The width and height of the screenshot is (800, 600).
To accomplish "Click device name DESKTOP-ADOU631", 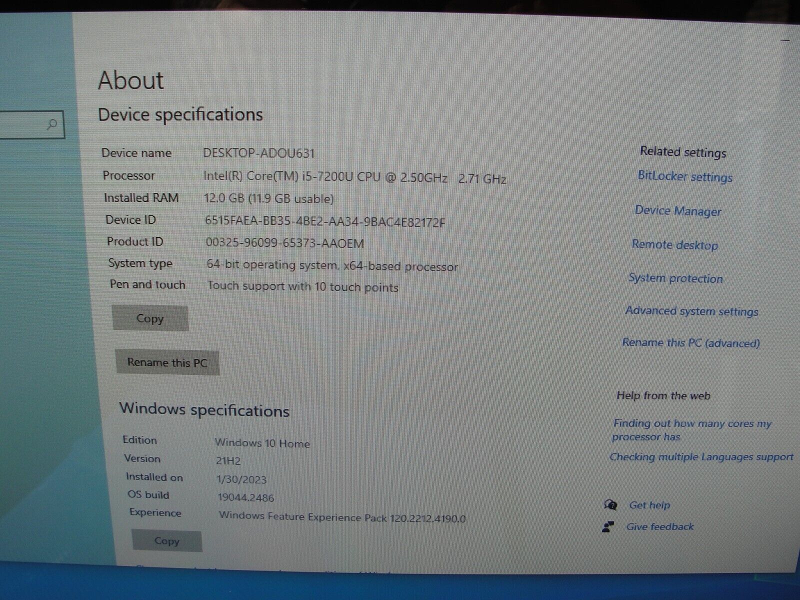I will [x=259, y=153].
